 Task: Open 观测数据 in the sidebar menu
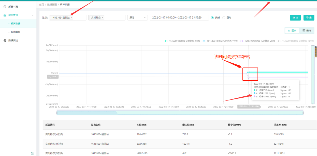(x=16, y=32)
